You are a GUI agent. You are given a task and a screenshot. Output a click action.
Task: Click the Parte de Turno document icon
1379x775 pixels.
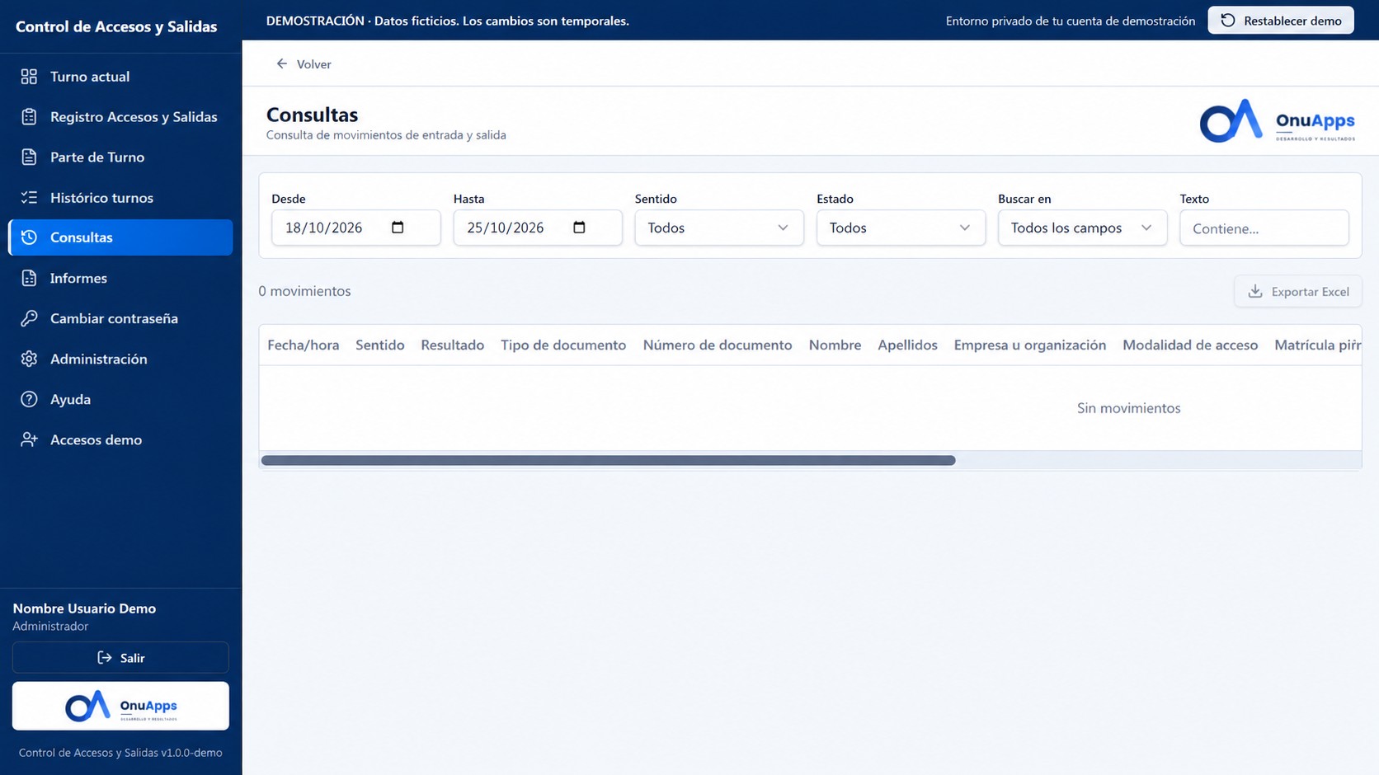tap(29, 157)
